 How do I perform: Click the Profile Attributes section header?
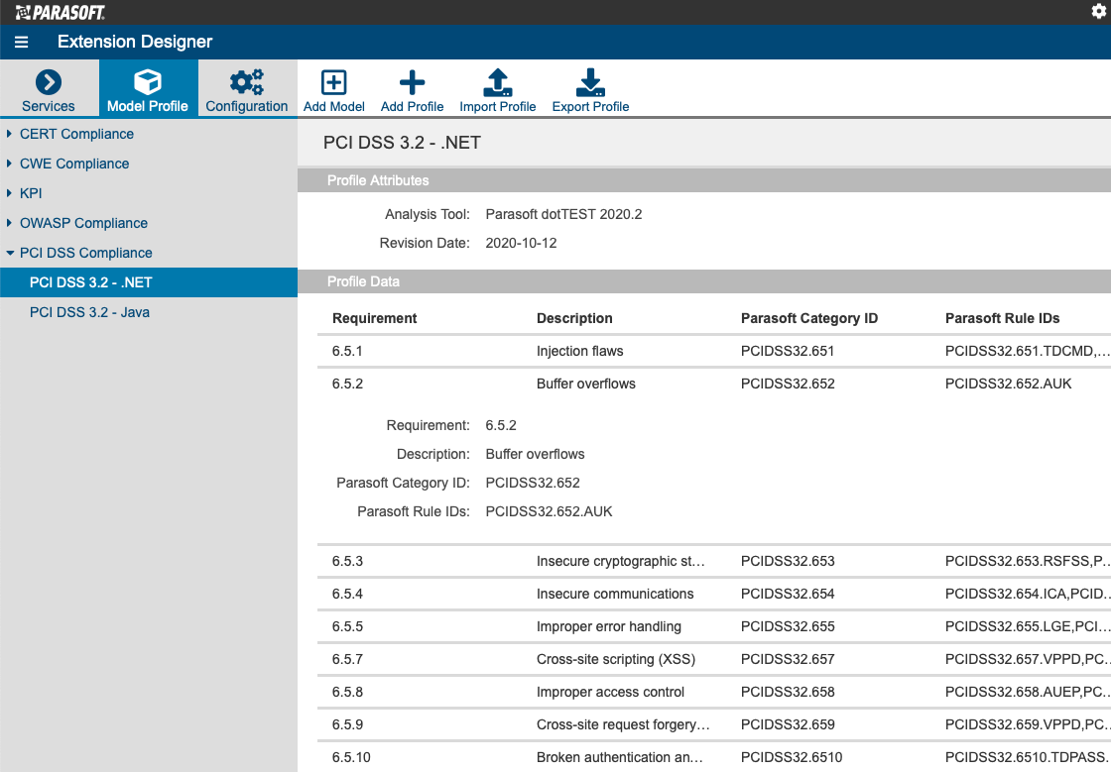[x=704, y=180]
